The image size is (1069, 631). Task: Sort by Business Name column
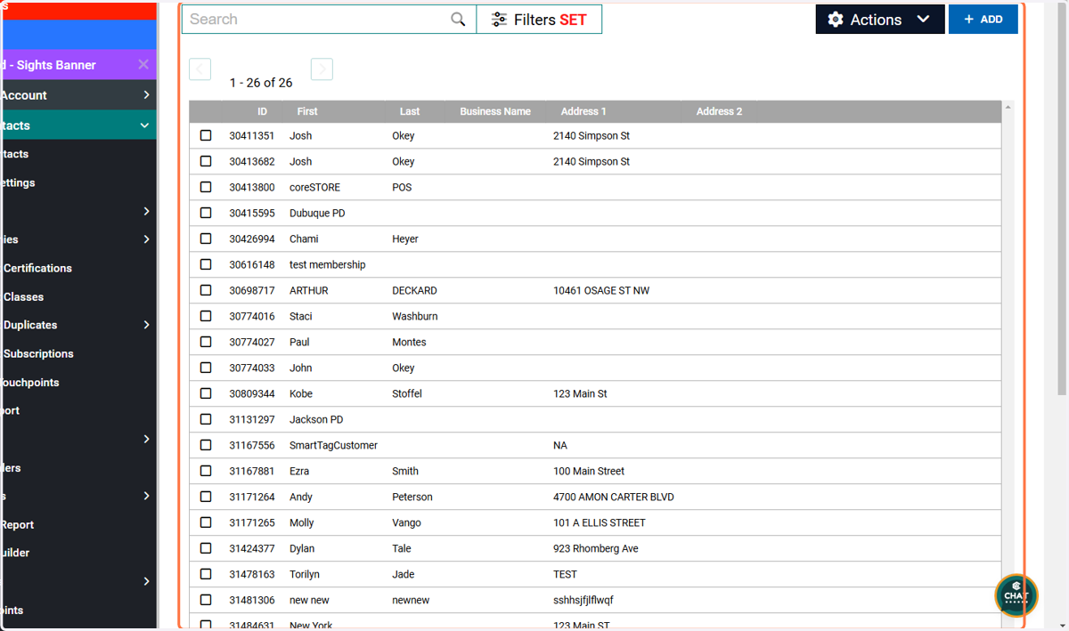[495, 111]
